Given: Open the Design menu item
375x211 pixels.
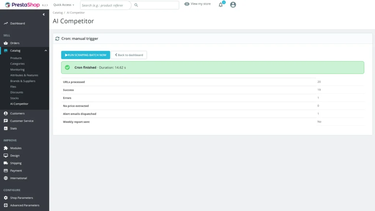Looking at the screenshot, I should 15,155.
